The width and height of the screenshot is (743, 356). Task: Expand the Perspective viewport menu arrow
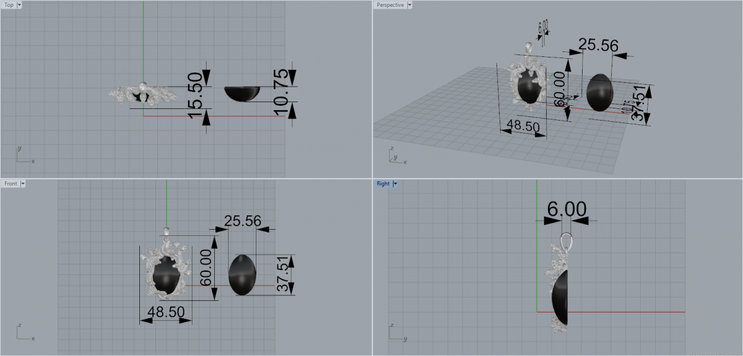tap(409, 5)
